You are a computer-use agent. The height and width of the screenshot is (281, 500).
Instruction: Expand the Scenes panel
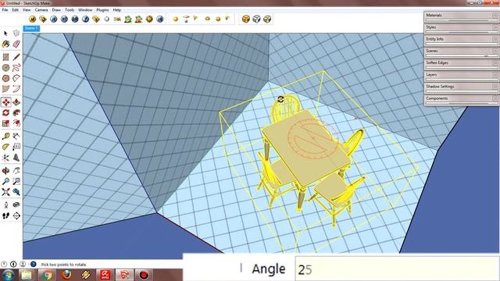click(461, 52)
